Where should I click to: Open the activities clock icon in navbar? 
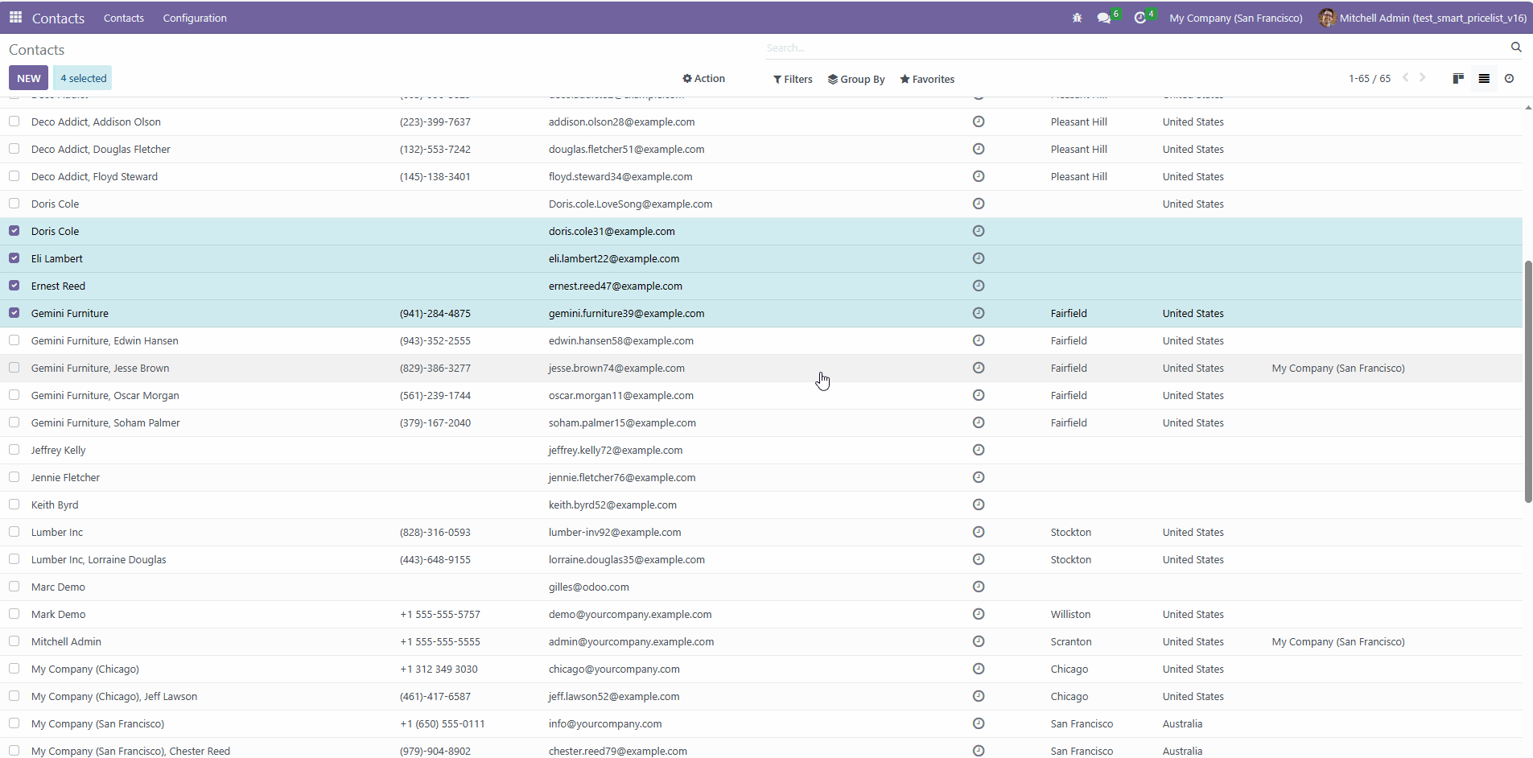click(1139, 18)
